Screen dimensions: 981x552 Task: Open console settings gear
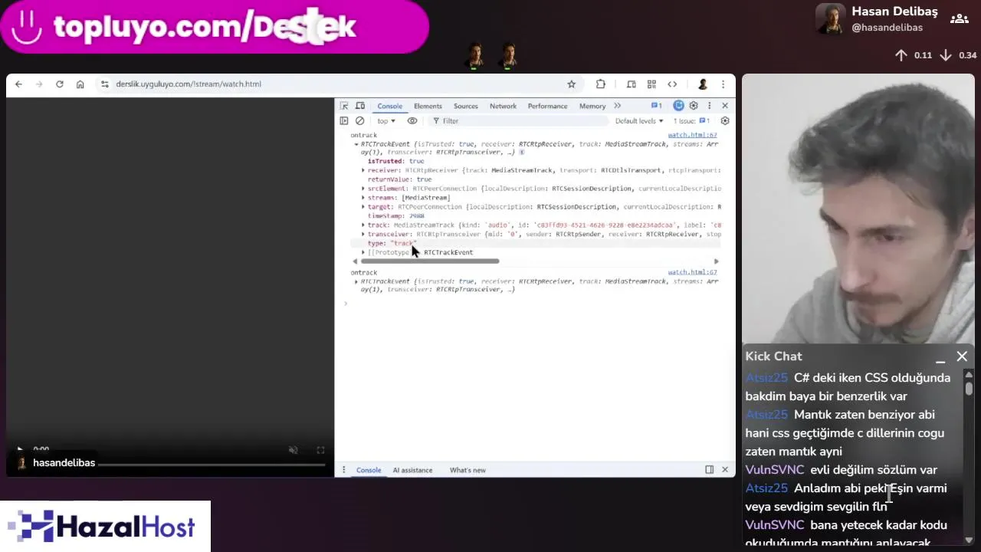tap(725, 121)
